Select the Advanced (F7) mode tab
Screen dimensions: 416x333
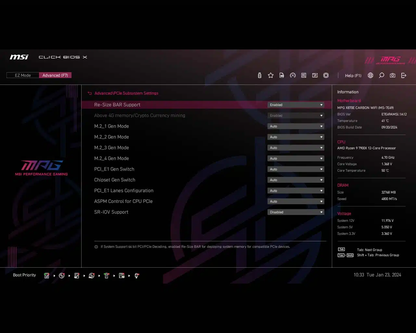click(x=55, y=75)
